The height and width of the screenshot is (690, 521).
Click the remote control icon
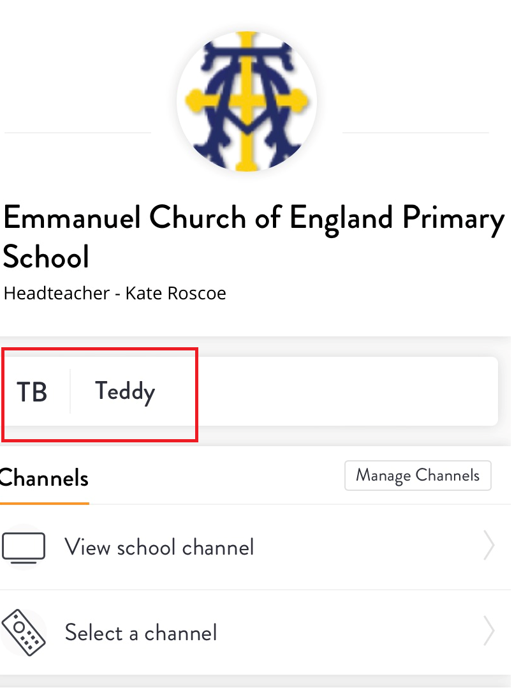tap(24, 633)
